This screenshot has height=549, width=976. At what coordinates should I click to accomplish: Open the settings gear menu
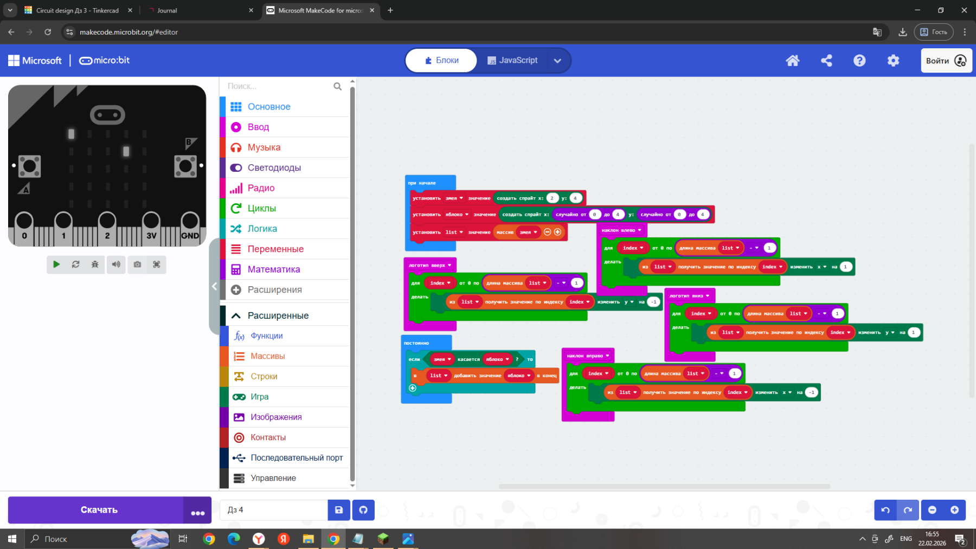(893, 61)
